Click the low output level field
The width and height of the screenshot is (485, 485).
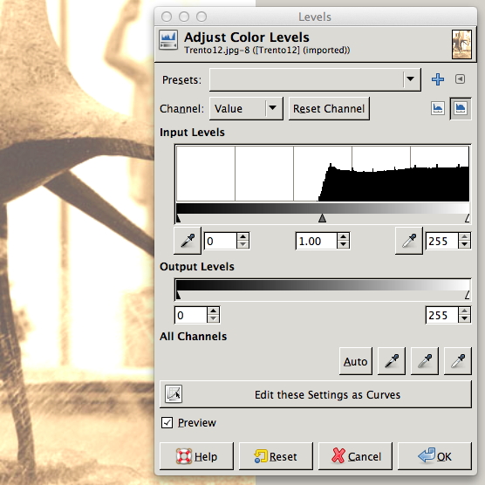[191, 315]
